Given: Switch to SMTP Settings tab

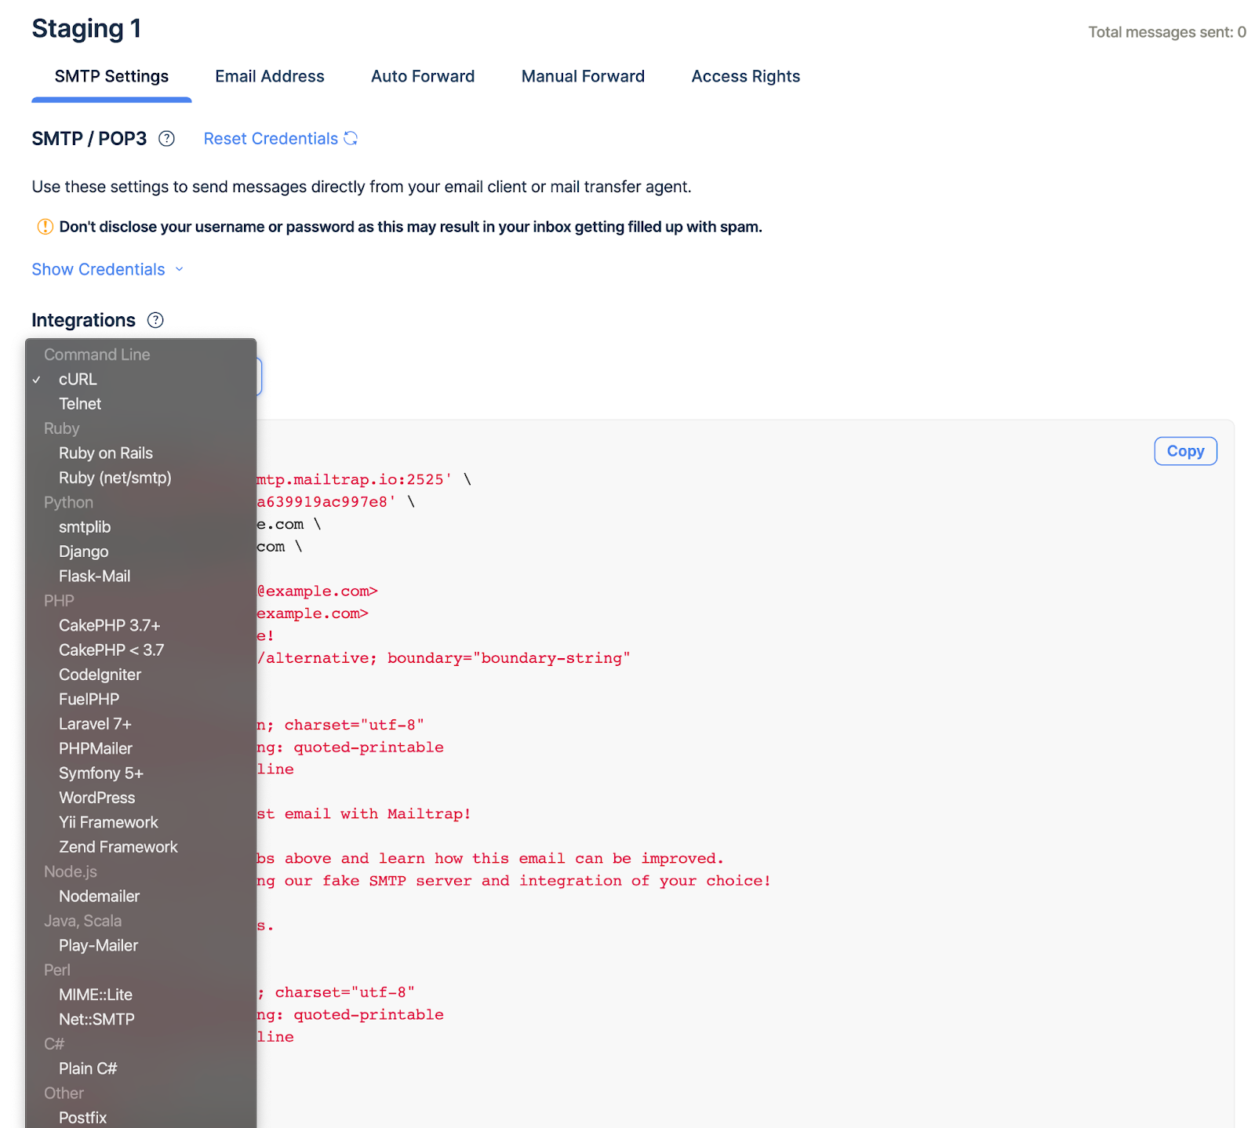Looking at the screenshot, I should tap(111, 76).
